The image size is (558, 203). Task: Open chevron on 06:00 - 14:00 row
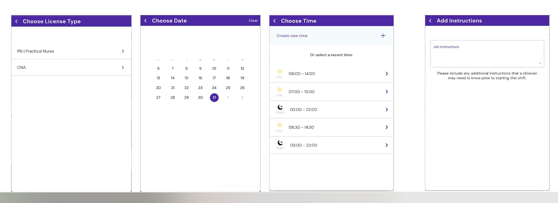(387, 74)
